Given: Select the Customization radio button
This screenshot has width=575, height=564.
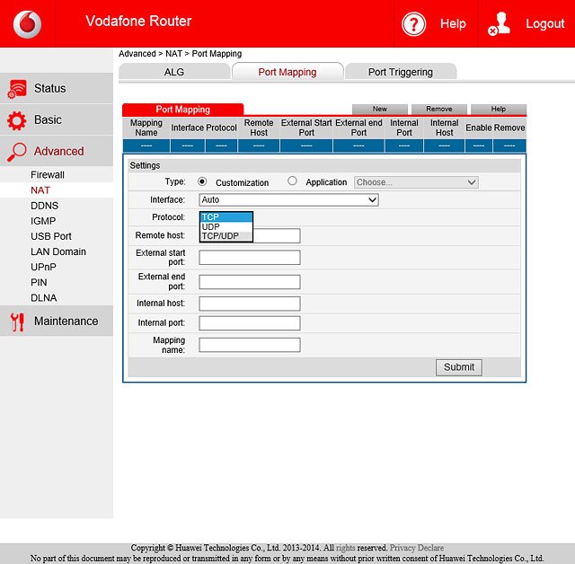Looking at the screenshot, I should click(x=202, y=181).
